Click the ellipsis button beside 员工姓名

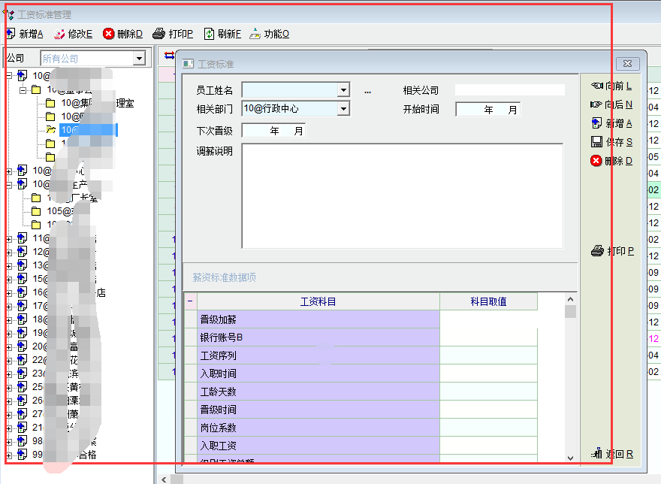click(368, 91)
